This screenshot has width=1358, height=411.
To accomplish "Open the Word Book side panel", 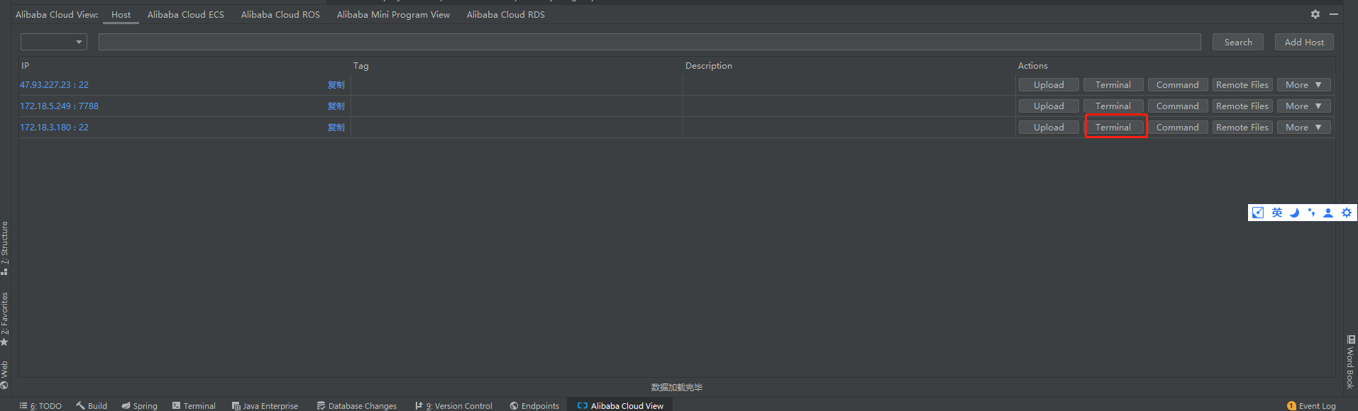I will (1350, 361).
